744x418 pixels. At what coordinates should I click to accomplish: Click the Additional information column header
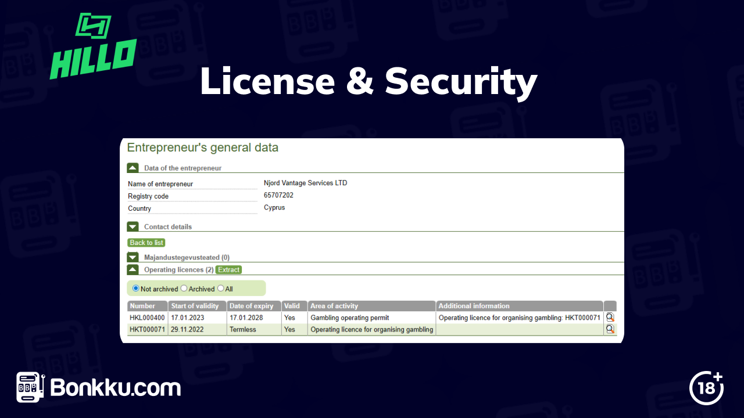520,306
